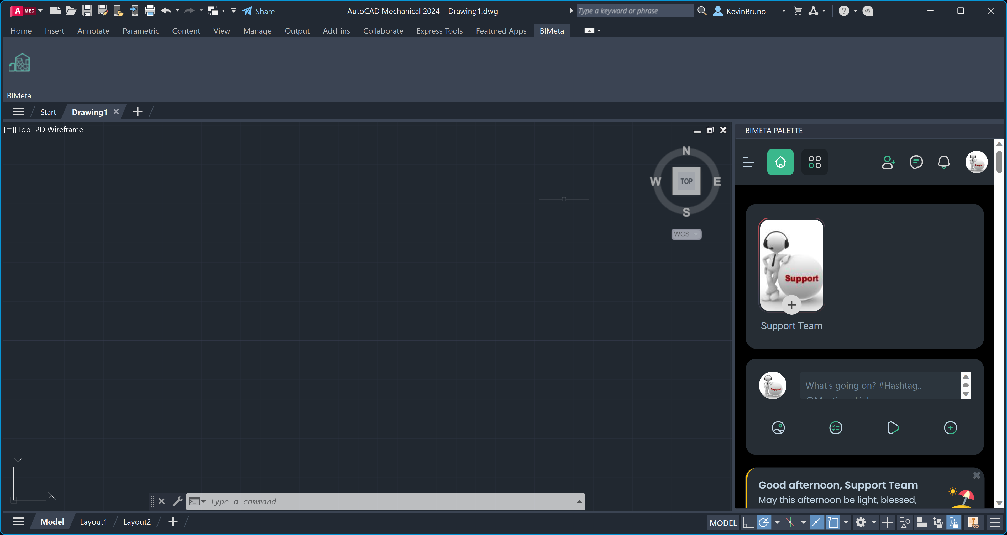
Task: Create a new drawing from Quick Access
Action: coord(55,10)
